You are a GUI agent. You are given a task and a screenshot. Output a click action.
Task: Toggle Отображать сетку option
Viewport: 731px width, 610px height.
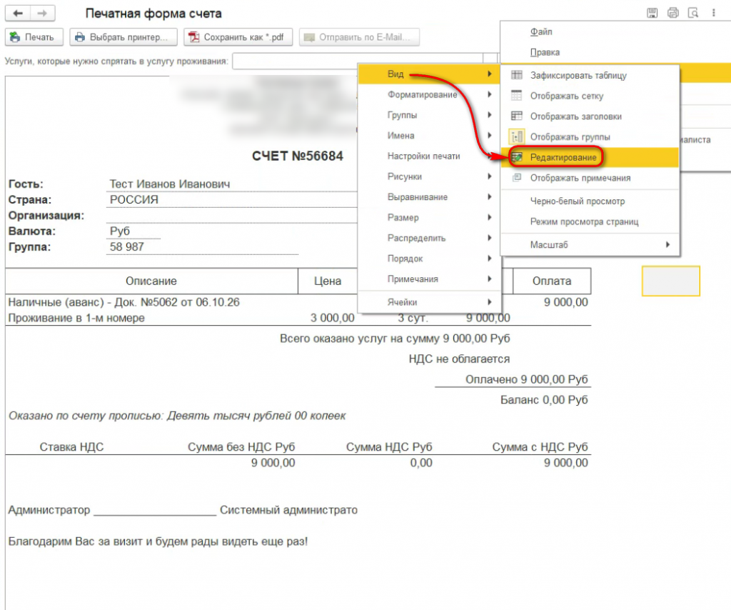tap(590, 96)
